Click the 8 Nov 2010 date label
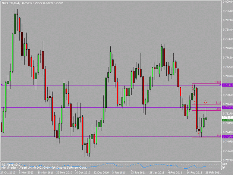 (x=26, y=173)
